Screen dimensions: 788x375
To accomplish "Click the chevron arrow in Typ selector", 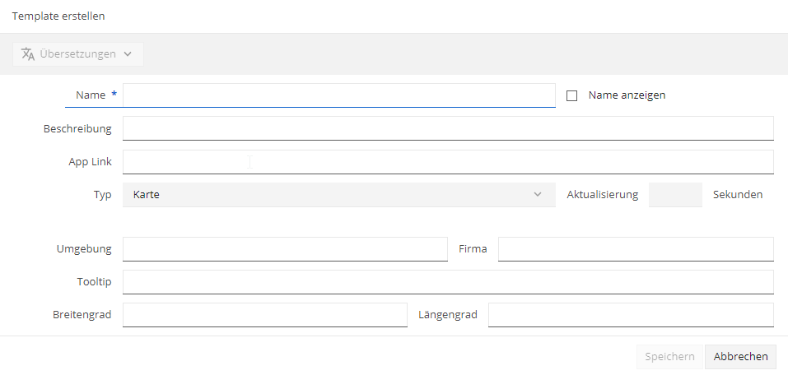I will (538, 195).
